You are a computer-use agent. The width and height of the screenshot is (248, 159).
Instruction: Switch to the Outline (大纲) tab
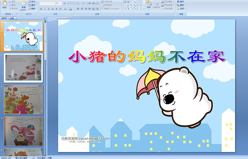point(12,18)
